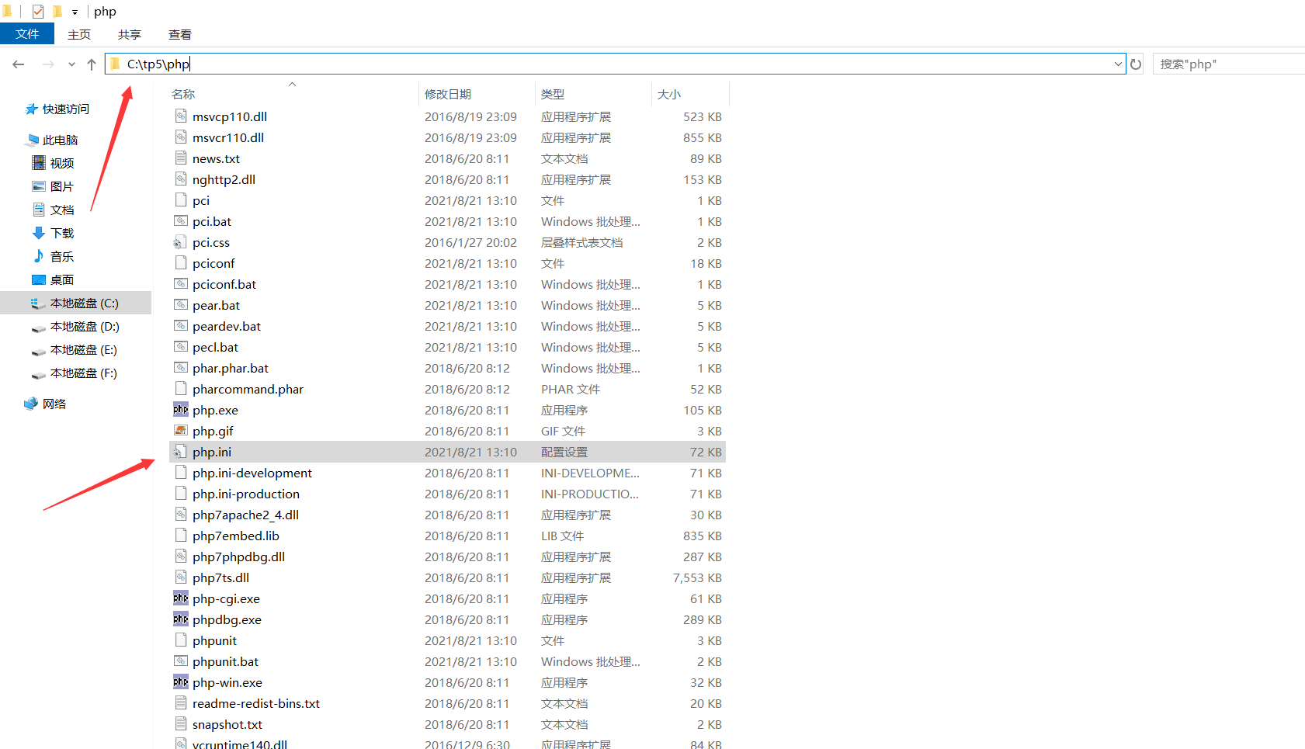Screen dimensions: 1305x749
Task: Select file name nghttp2.dll
Action: (224, 179)
